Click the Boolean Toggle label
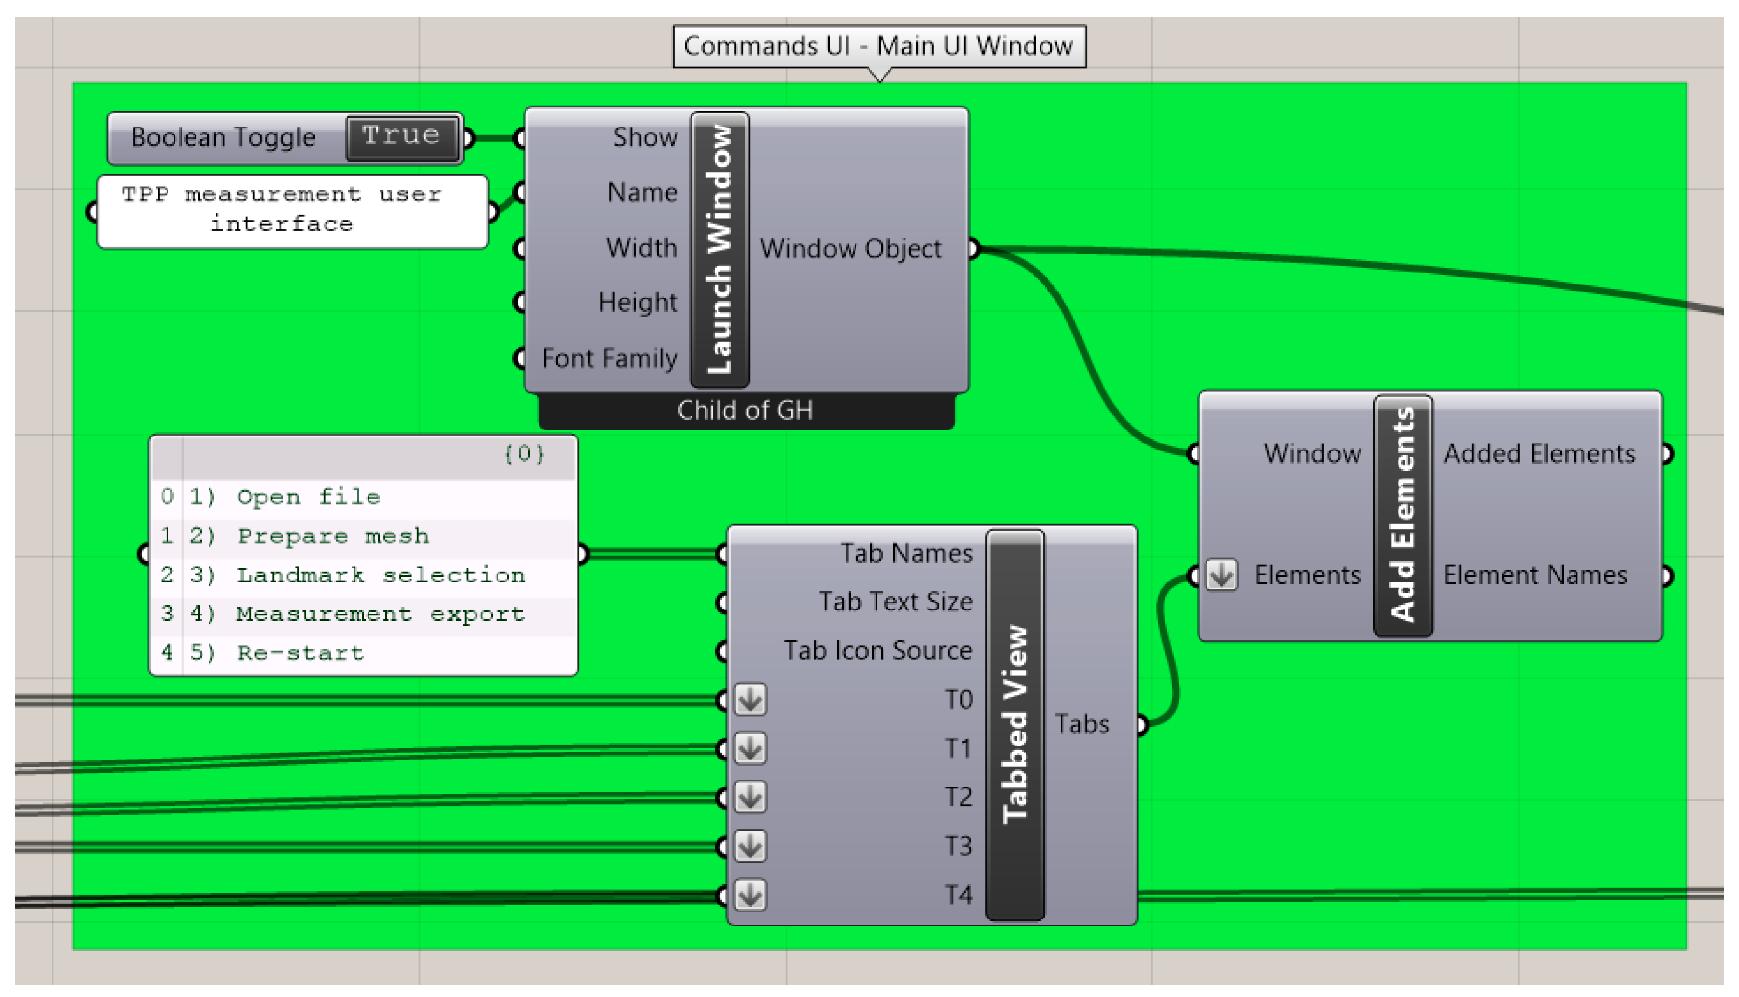 pos(223,137)
